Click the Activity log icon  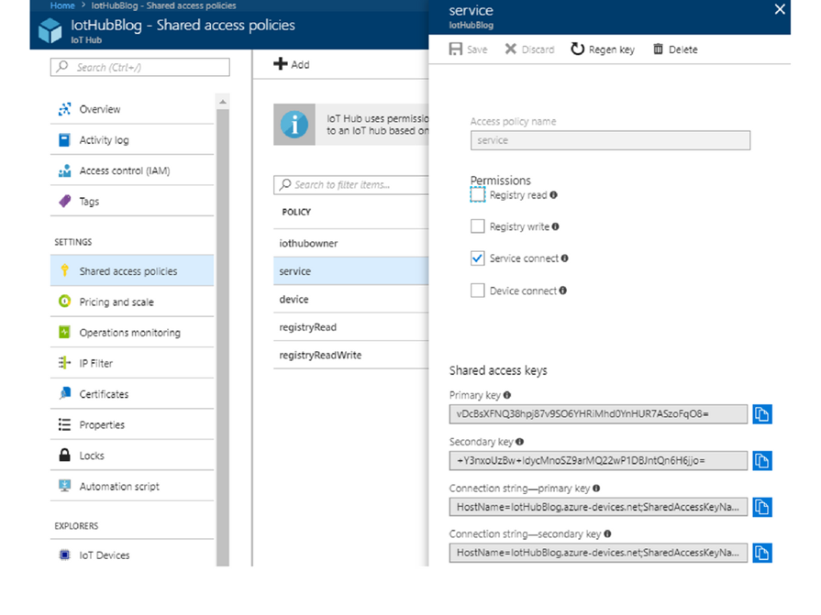click(x=64, y=140)
